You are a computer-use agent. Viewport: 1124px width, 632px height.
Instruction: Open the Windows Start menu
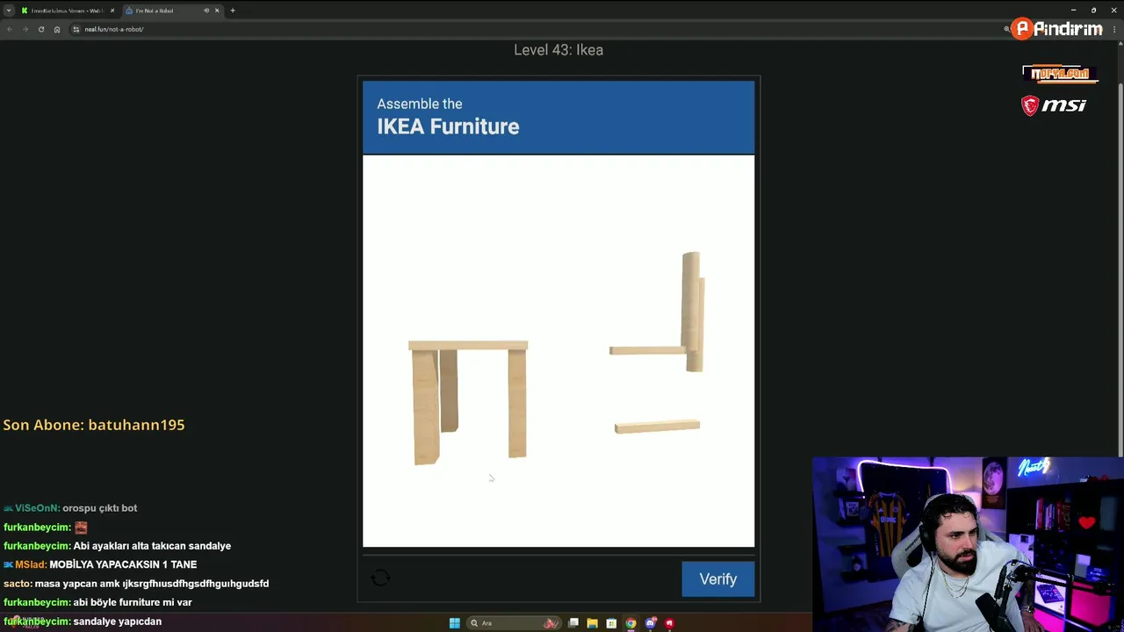(x=454, y=623)
